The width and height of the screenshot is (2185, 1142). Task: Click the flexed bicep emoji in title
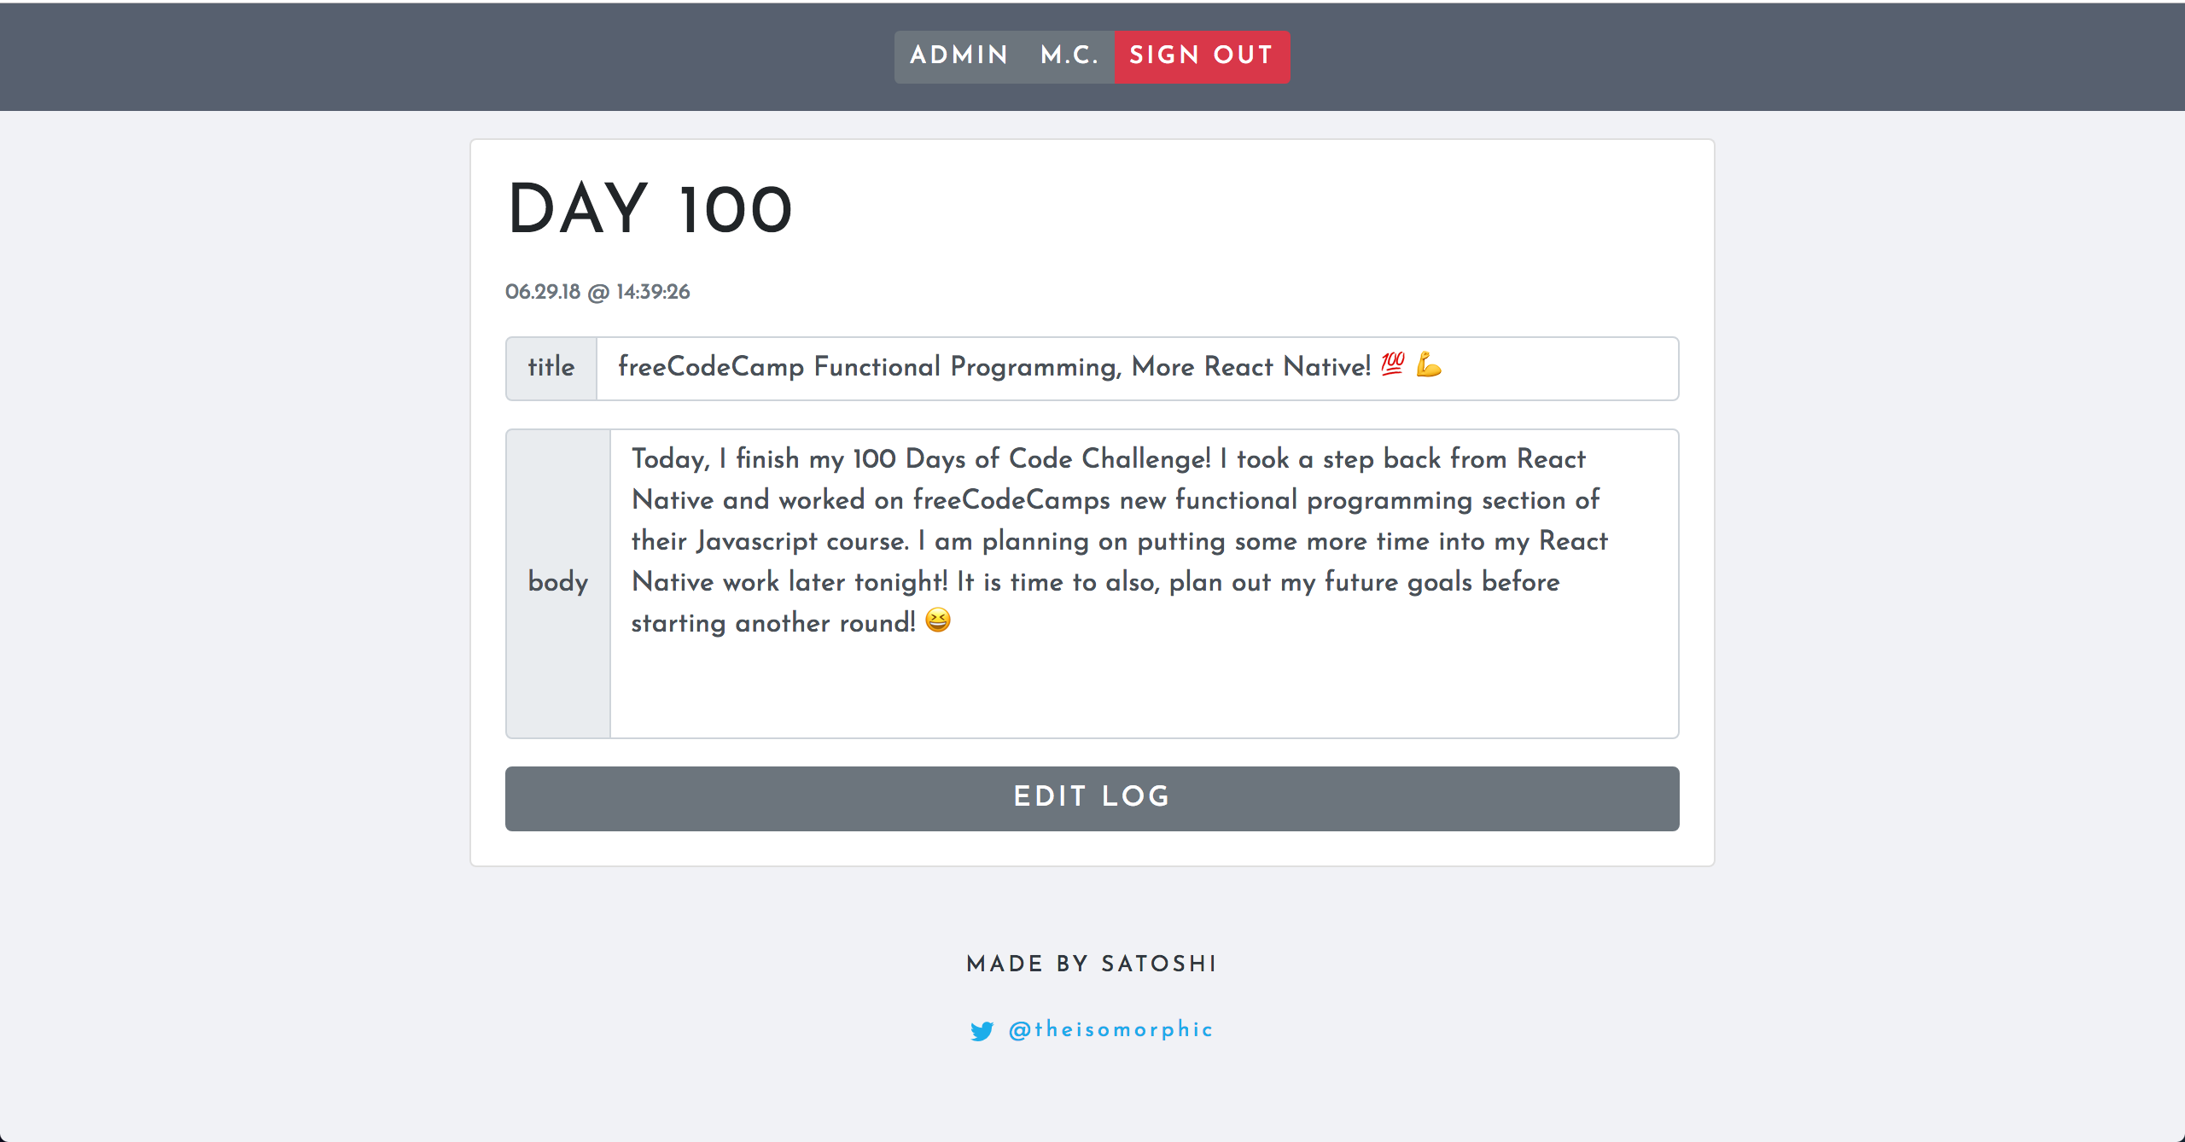point(1429,364)
